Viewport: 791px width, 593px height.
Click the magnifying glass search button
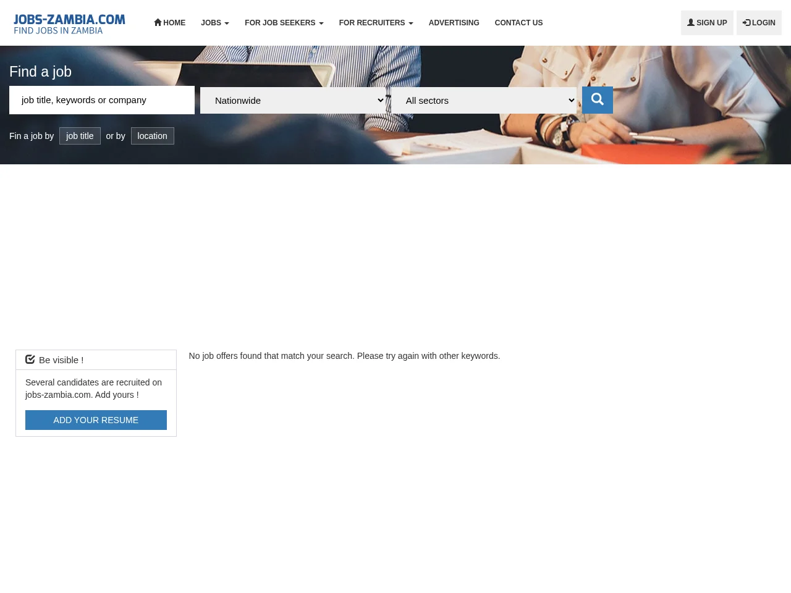pos(598,100)
